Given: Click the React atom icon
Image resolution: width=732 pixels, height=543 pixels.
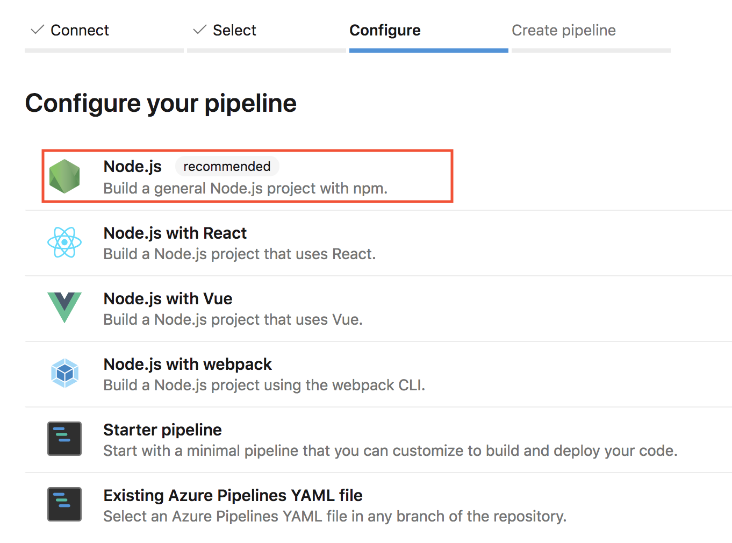Looking at the screenshot, I should pyautogui.click(x=64, y=242).
